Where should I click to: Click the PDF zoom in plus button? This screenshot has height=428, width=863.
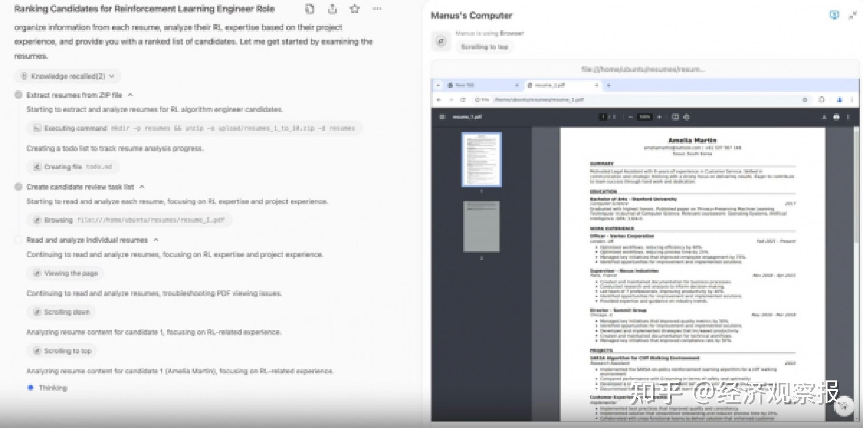tap(659, 117)
